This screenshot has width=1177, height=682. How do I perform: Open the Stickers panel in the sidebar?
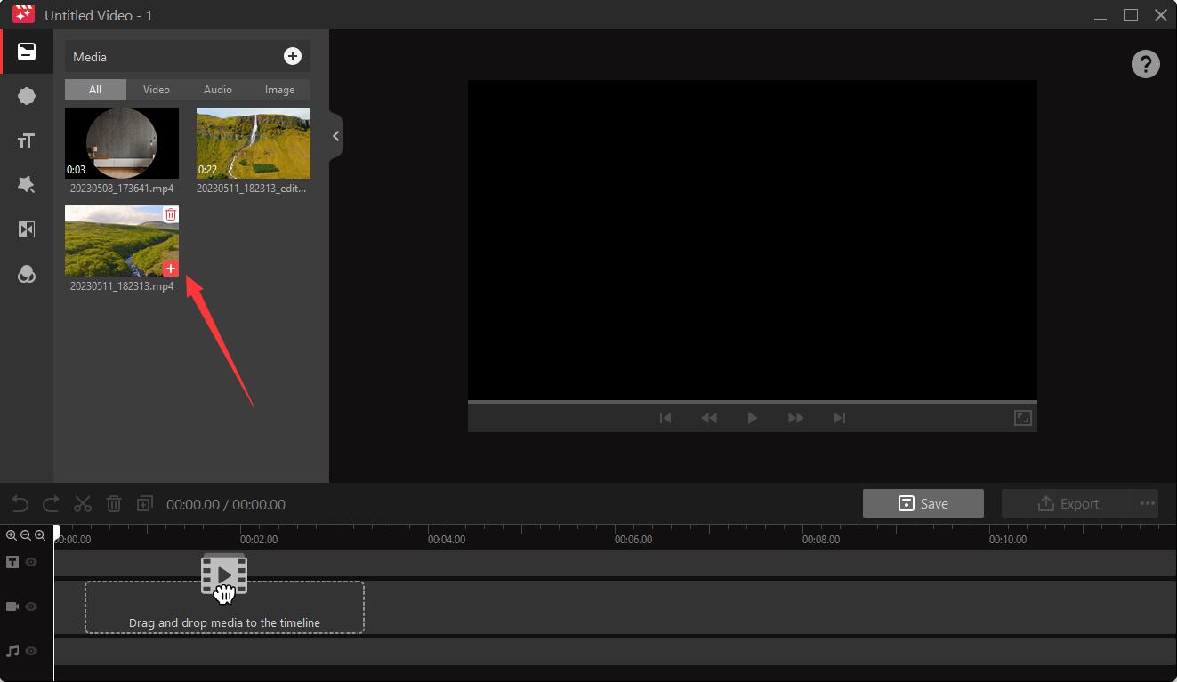(x=26, y=95)
